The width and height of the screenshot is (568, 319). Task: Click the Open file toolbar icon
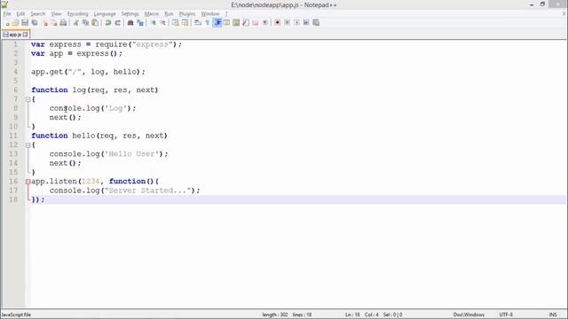pyautogui.click(x=15, y=23)
